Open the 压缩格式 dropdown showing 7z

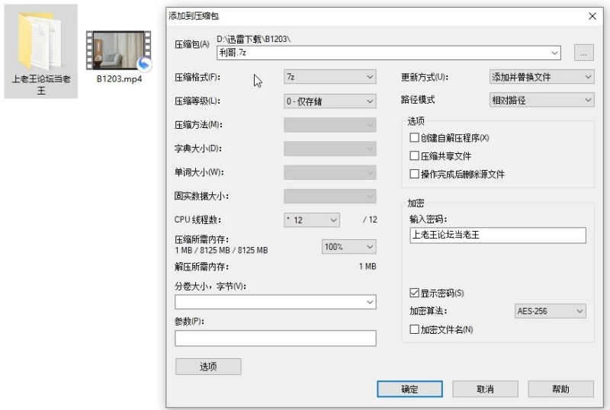(x=329, y=77)
